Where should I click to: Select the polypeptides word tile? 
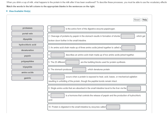27,61
